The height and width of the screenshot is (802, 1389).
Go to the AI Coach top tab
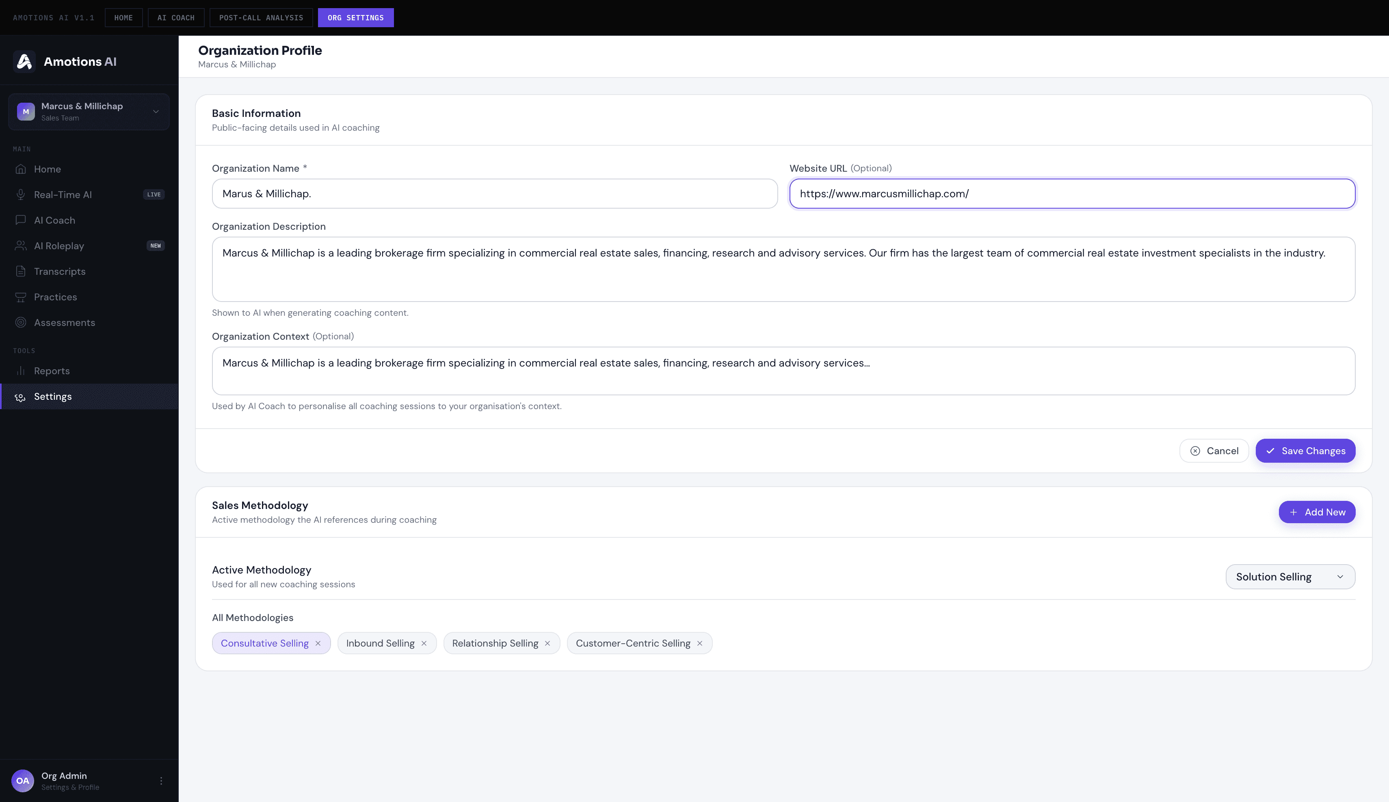(176, 17)
